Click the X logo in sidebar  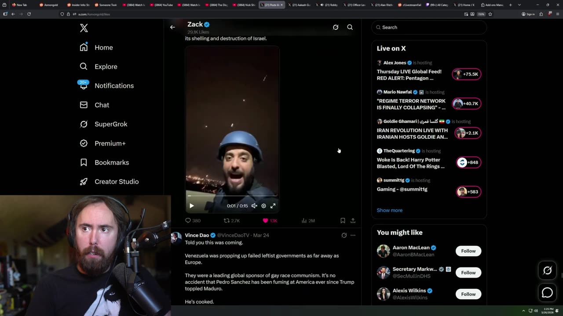click(84, 28)
